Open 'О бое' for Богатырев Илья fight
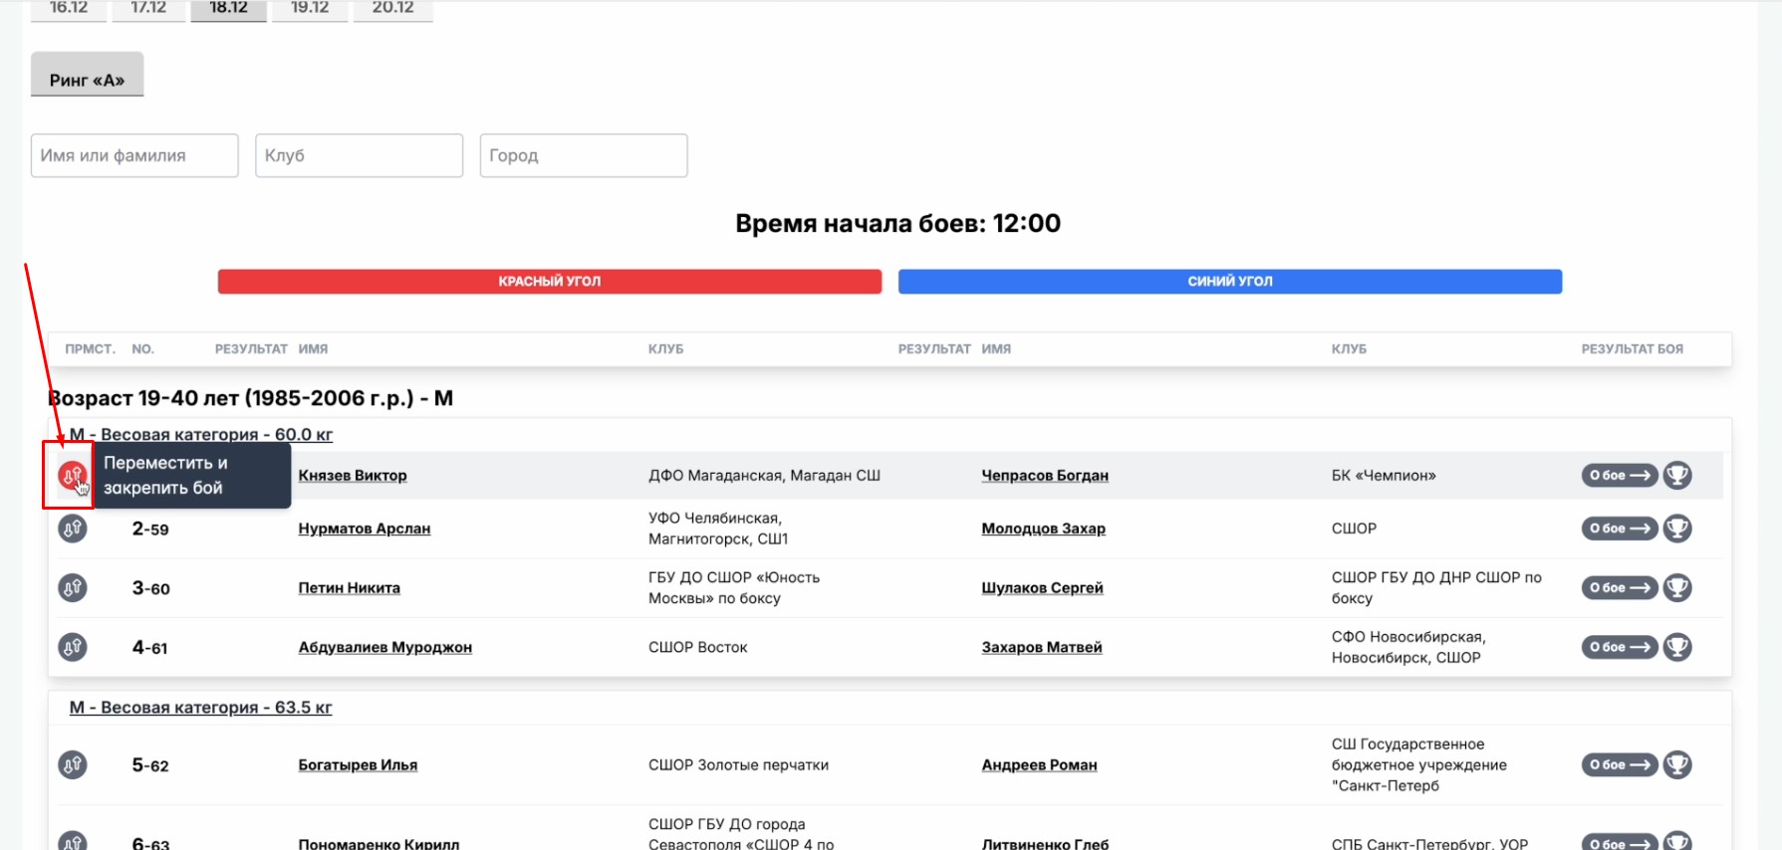Screen dimensions: 1782x850 pos(1620,765)
